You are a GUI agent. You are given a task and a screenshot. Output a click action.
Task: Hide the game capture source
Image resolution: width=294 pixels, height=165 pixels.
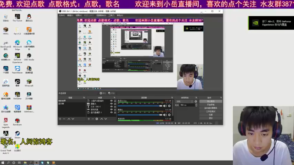point(111,109)
